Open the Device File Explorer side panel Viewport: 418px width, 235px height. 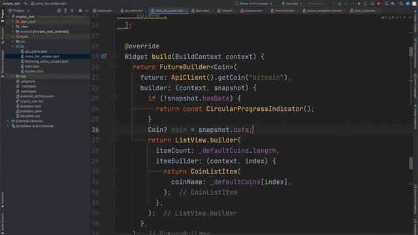(x=415, y=199)
